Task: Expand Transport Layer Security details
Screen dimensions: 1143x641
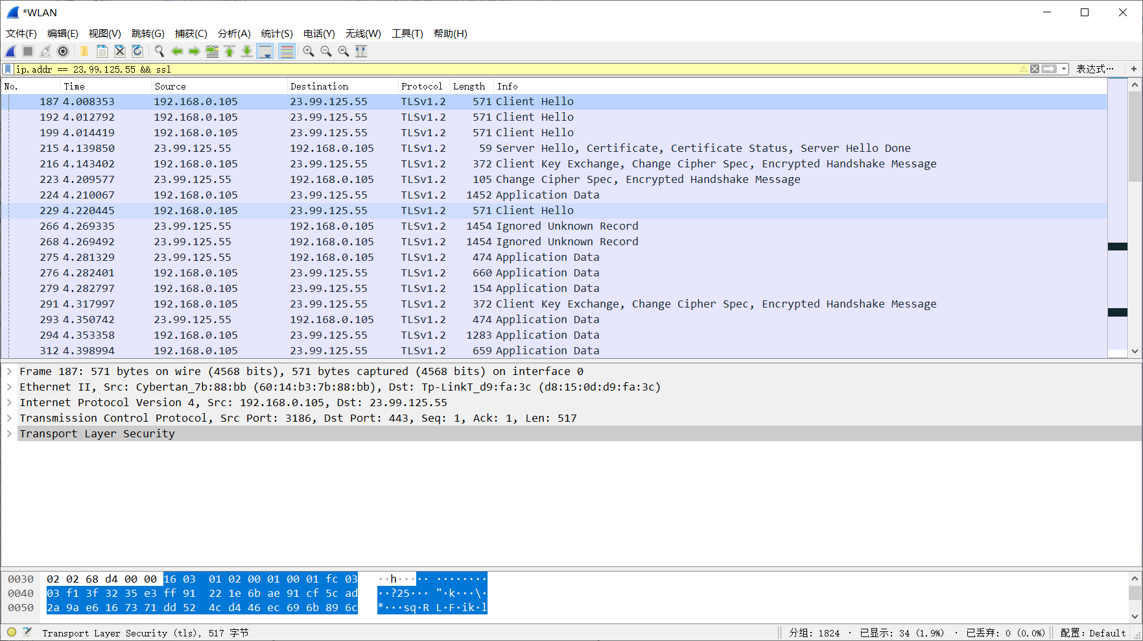Action: point(9,433)
